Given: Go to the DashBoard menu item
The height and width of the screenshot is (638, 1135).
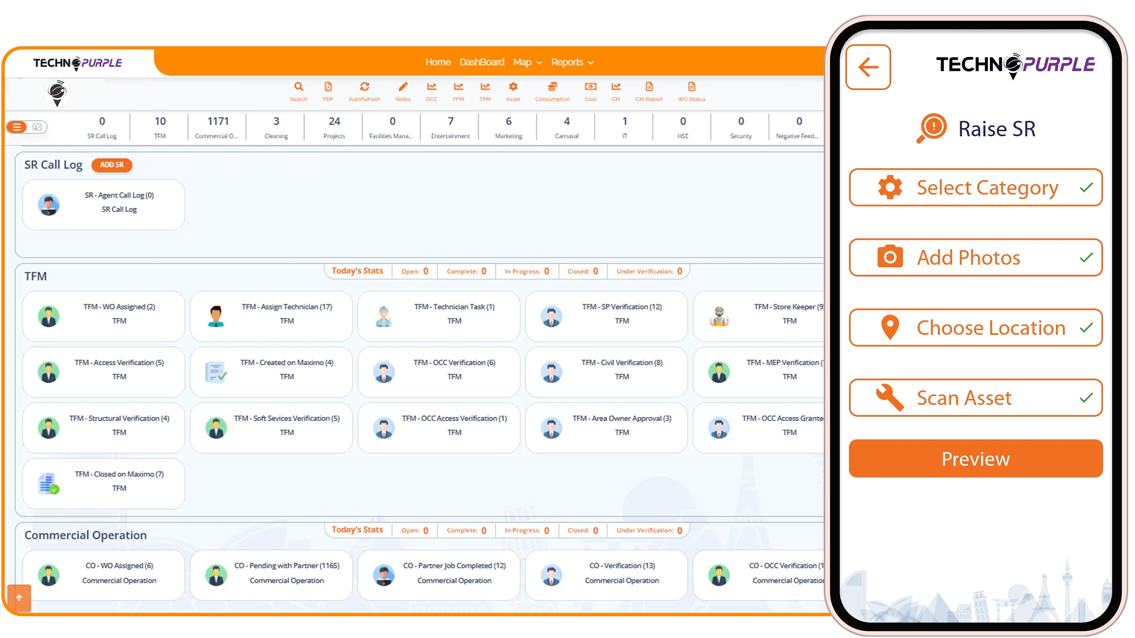Looking at the screenshot, I should (482, 62).
